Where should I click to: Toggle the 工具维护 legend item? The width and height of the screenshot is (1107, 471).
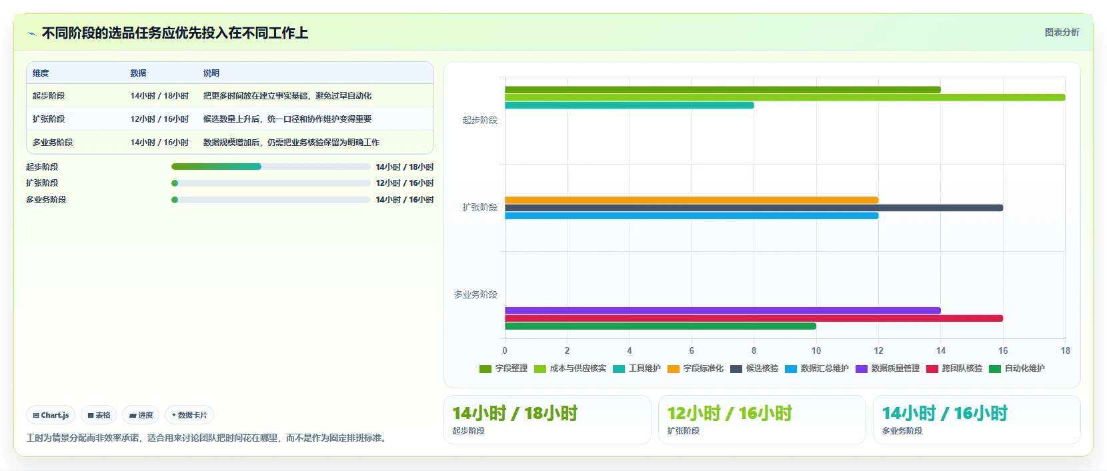tap(637, 368)
